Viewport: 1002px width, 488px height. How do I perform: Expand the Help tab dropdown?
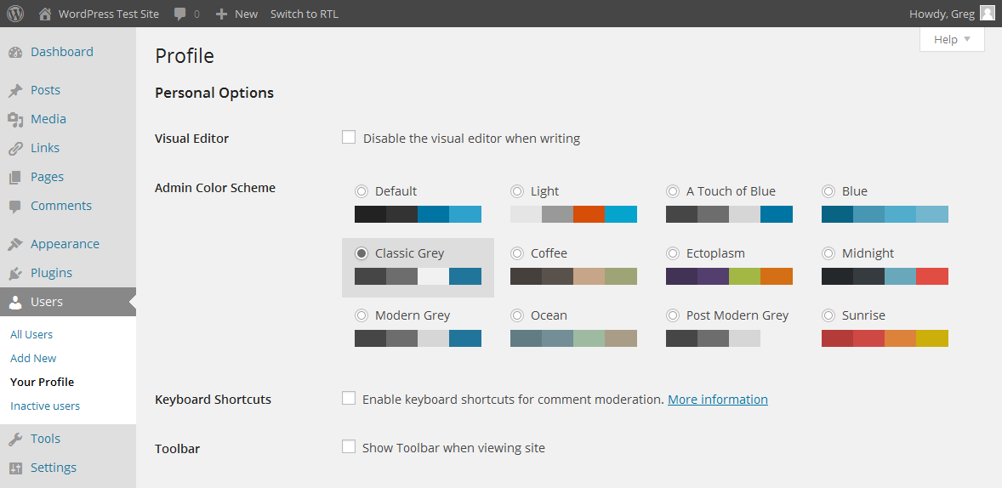pyautogui.click(x=952, y=39)
